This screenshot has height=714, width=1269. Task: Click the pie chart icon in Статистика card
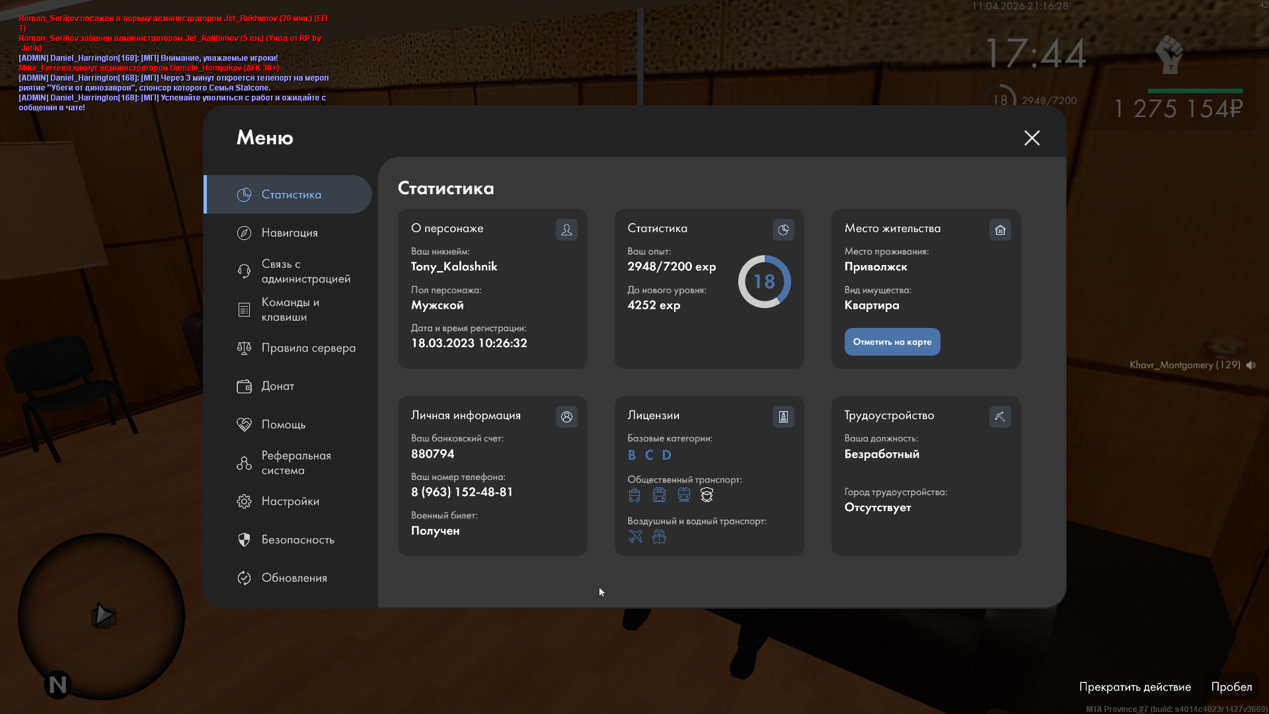pos(783,229)
